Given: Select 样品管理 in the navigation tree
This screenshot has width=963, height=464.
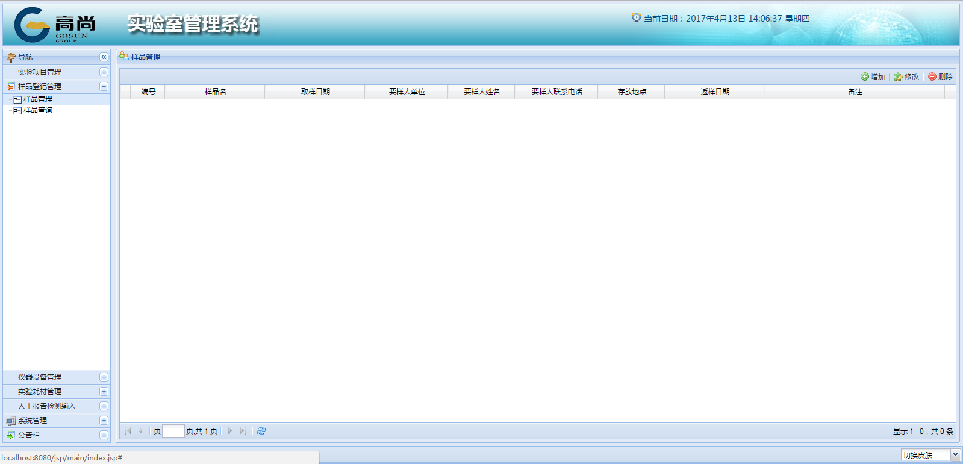Looking at the screenshot, I should pyautogui.click(x=37, y=99).
